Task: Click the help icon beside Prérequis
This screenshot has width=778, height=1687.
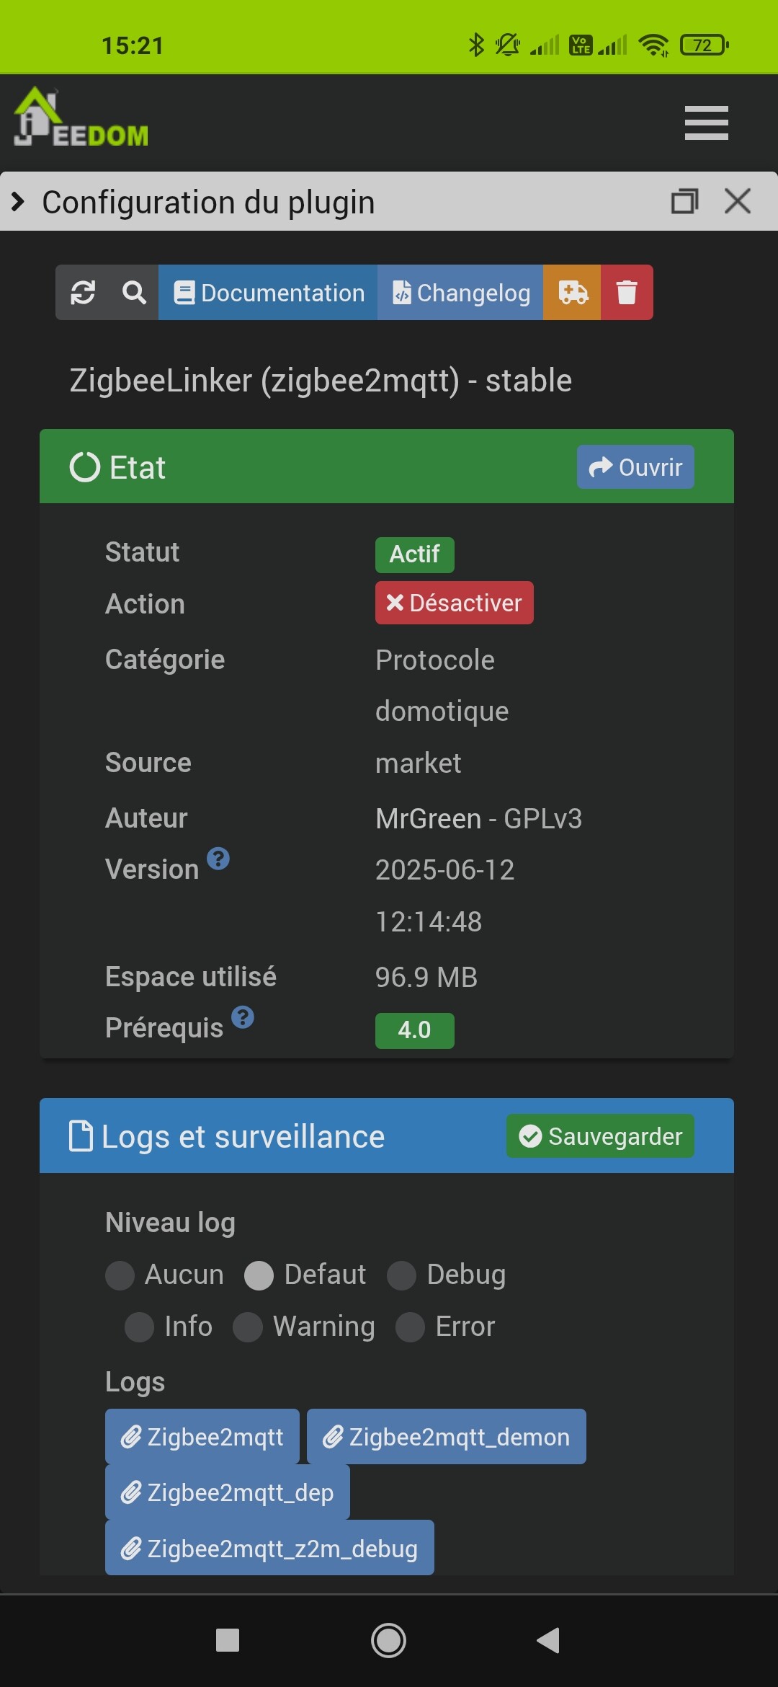Action: [x=243, y=1017]
